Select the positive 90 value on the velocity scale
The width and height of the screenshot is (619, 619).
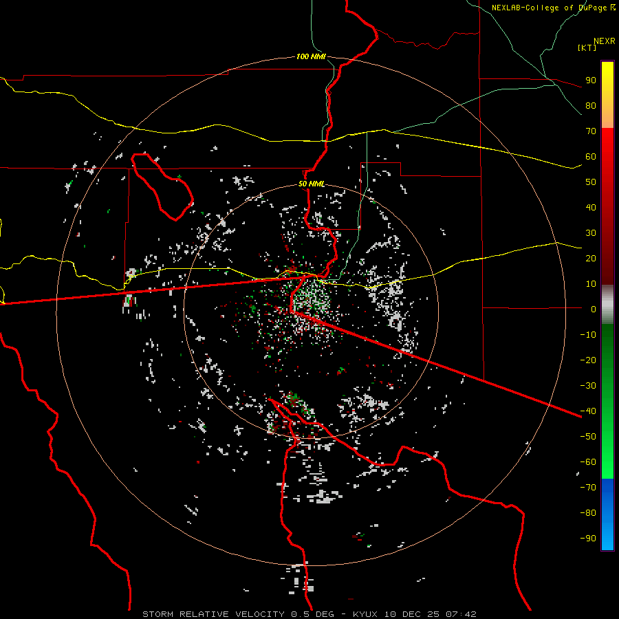click(x=591, y=80)
